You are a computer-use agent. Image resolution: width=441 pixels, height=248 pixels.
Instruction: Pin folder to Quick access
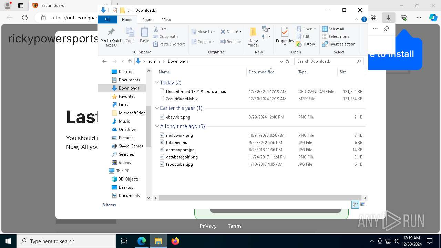click(111, 37)
